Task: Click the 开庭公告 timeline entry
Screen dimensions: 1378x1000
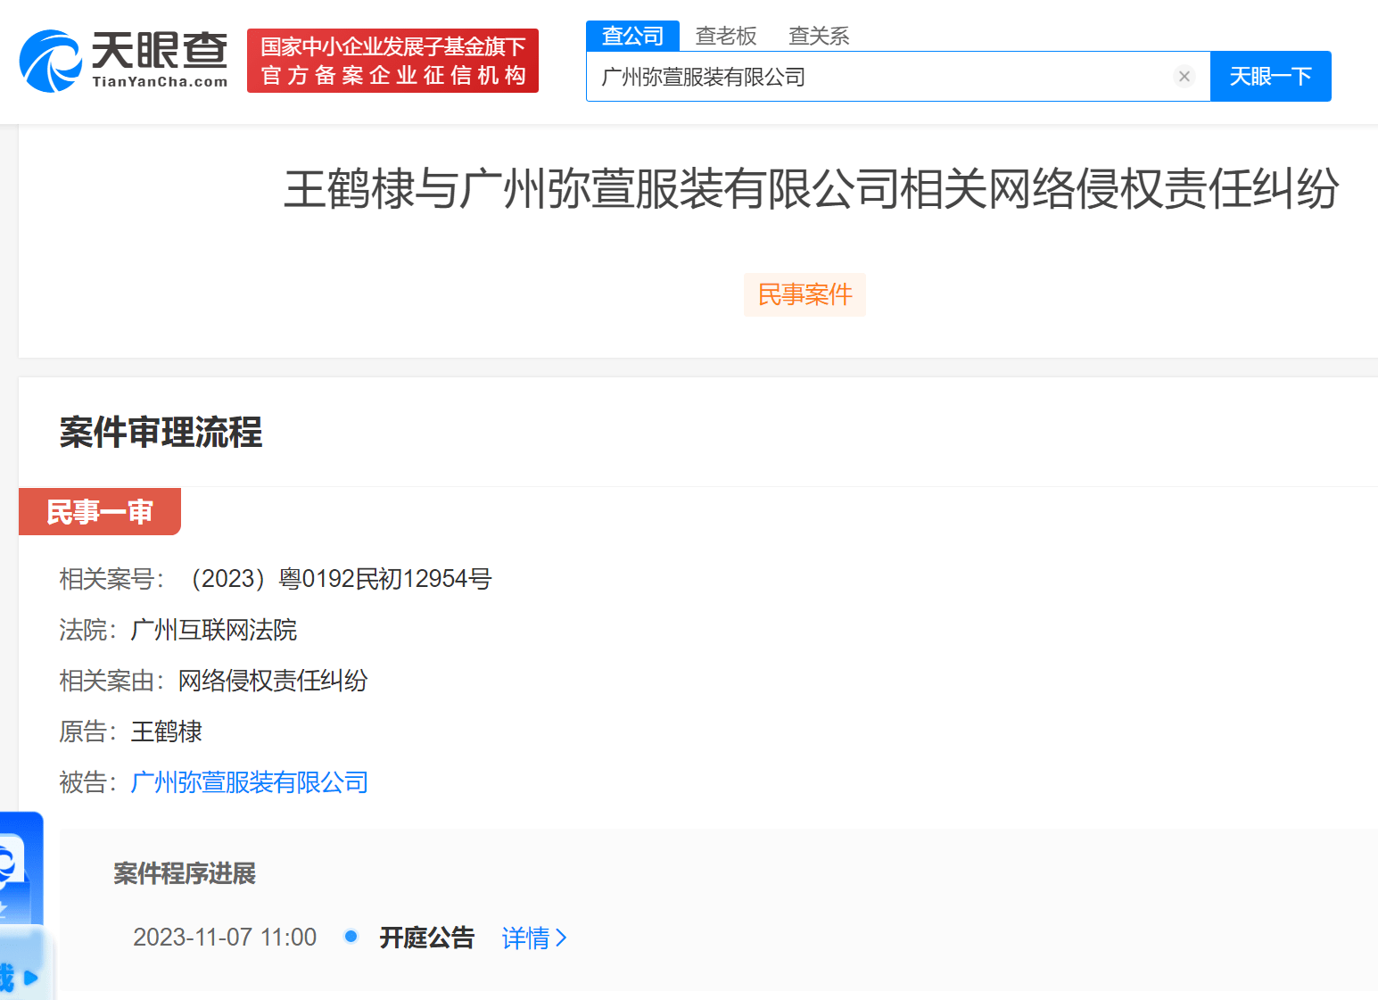Action: 426,938
